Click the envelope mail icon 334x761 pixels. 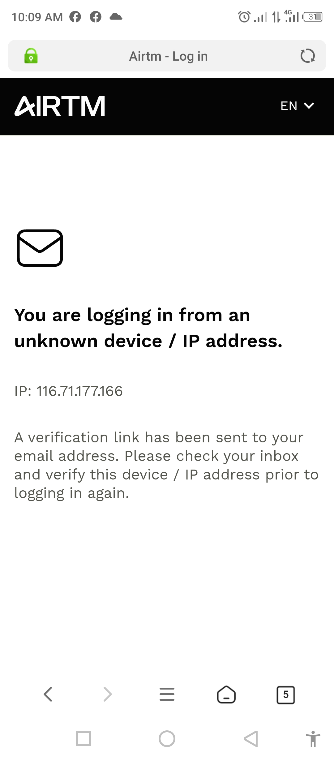(40, 248)
